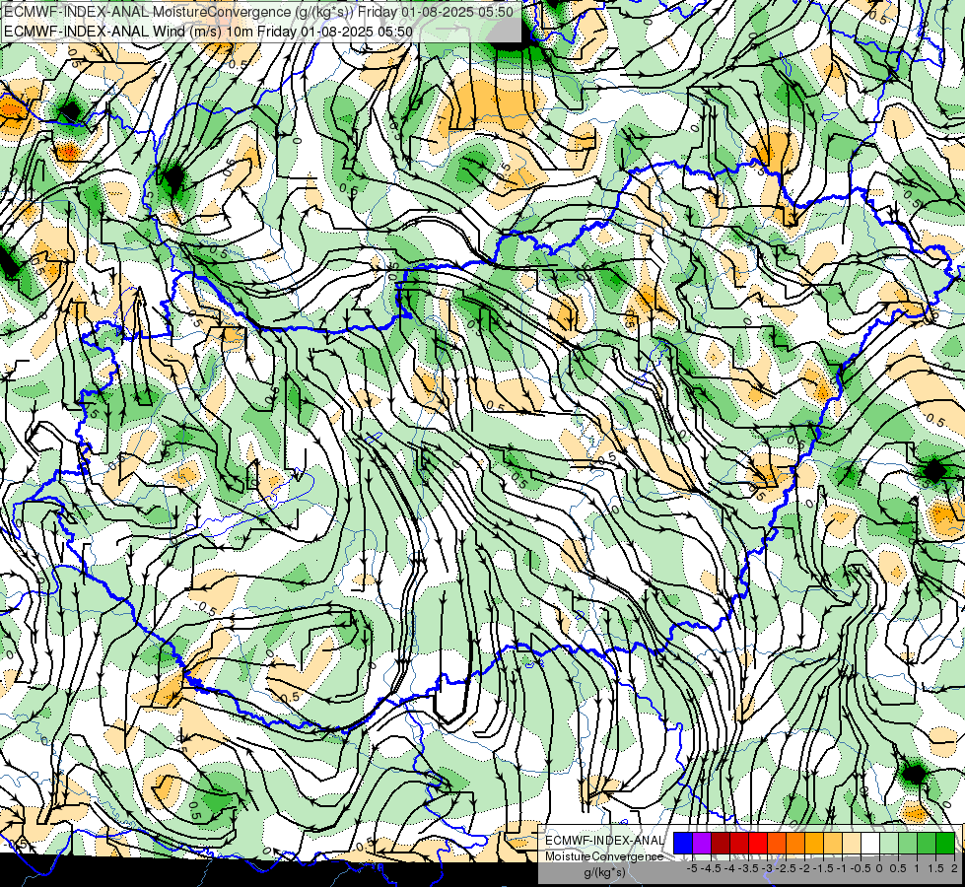Click the darkest red legend swatch above -4.5
965x887 pixels.
[x=721, y=843]
